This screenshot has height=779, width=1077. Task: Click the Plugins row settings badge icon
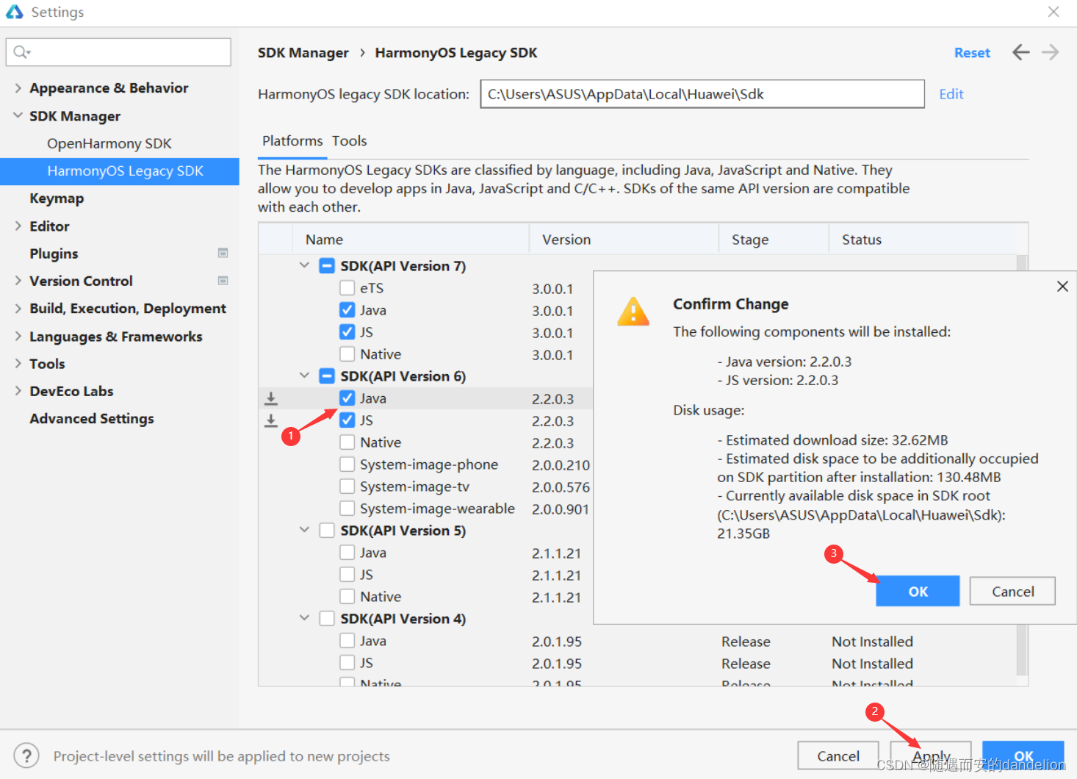coord(223,253)
